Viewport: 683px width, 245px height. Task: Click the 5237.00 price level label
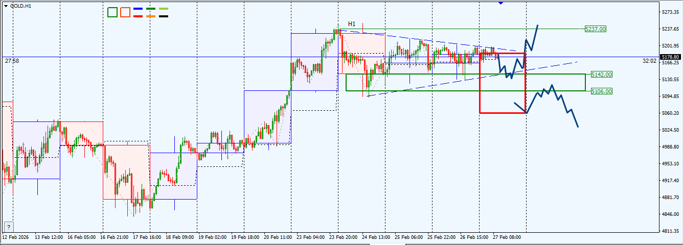596,29
